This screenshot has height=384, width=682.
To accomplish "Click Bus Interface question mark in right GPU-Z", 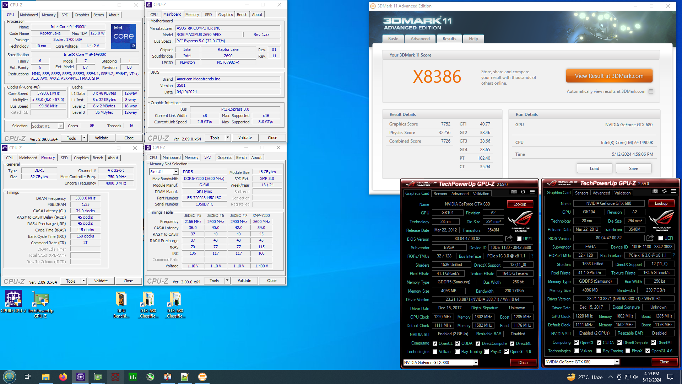I will click(673, 255).
